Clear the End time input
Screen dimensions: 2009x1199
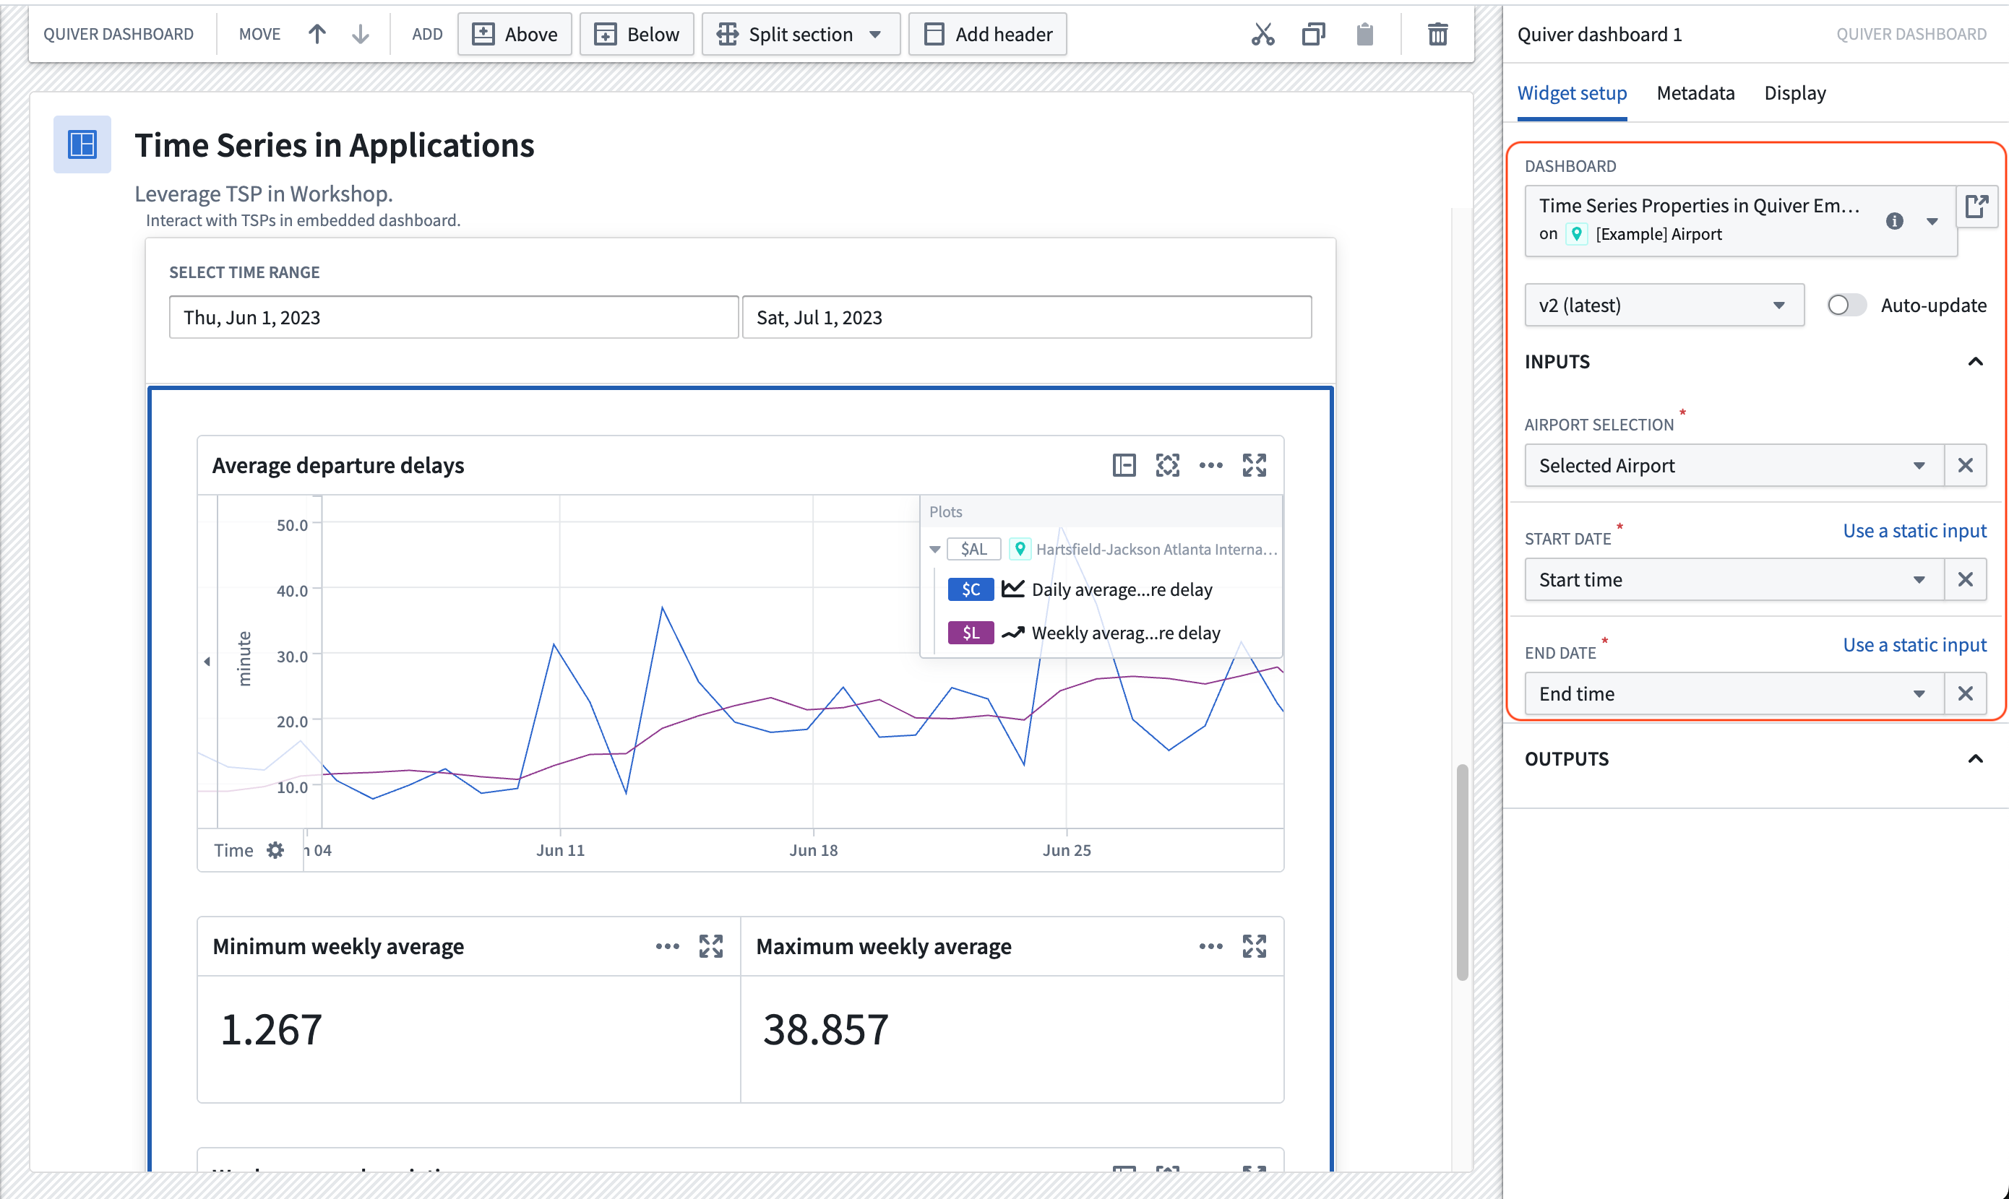click(x=1964, y=693)
